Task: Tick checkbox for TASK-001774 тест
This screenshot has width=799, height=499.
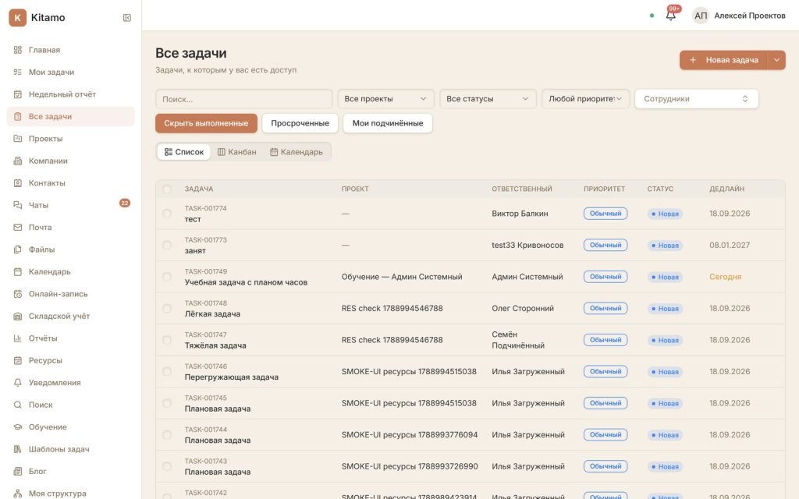Action: 167,214
